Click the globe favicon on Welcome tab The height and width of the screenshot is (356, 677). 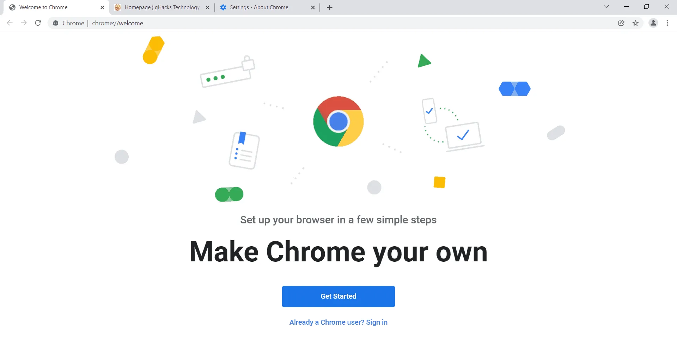12,7
